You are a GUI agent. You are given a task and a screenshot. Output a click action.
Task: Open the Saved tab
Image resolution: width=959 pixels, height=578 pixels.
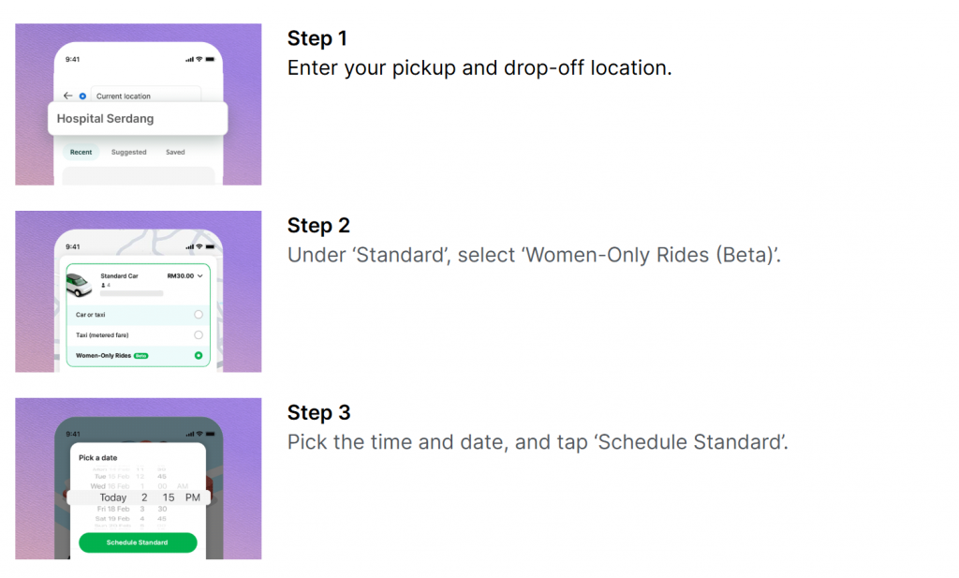(x=175, y=153)
